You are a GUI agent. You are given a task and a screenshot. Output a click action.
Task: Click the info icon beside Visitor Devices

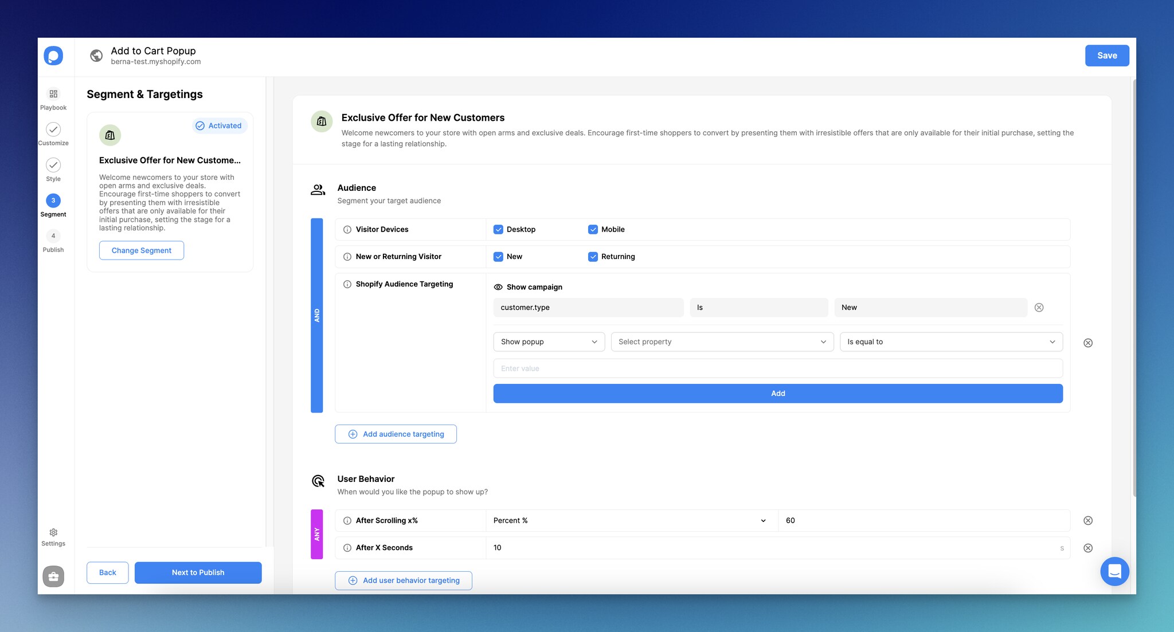coord(347,229)
